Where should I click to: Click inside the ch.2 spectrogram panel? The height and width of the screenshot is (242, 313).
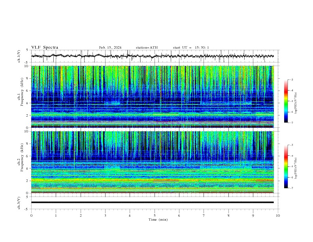[x=153, y=162]
